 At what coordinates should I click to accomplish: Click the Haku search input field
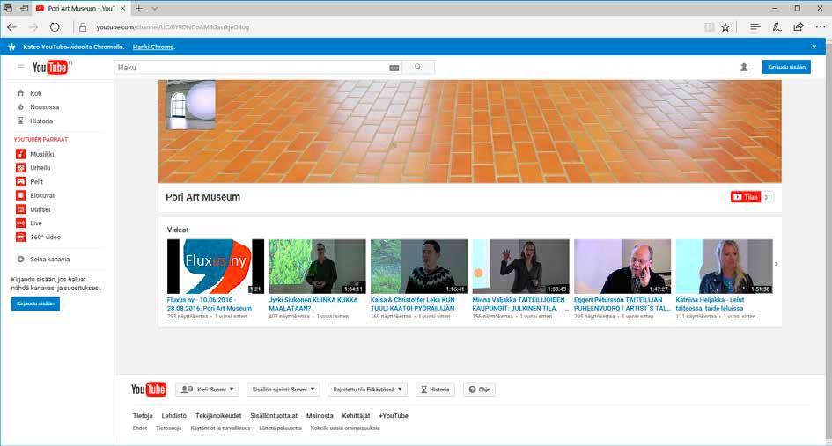(253, 68)
